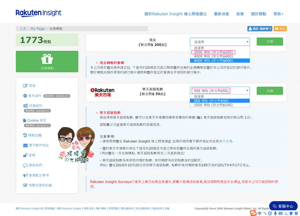
Task: Open 政策 in the top navigation
Action: (x=240, y=14)
